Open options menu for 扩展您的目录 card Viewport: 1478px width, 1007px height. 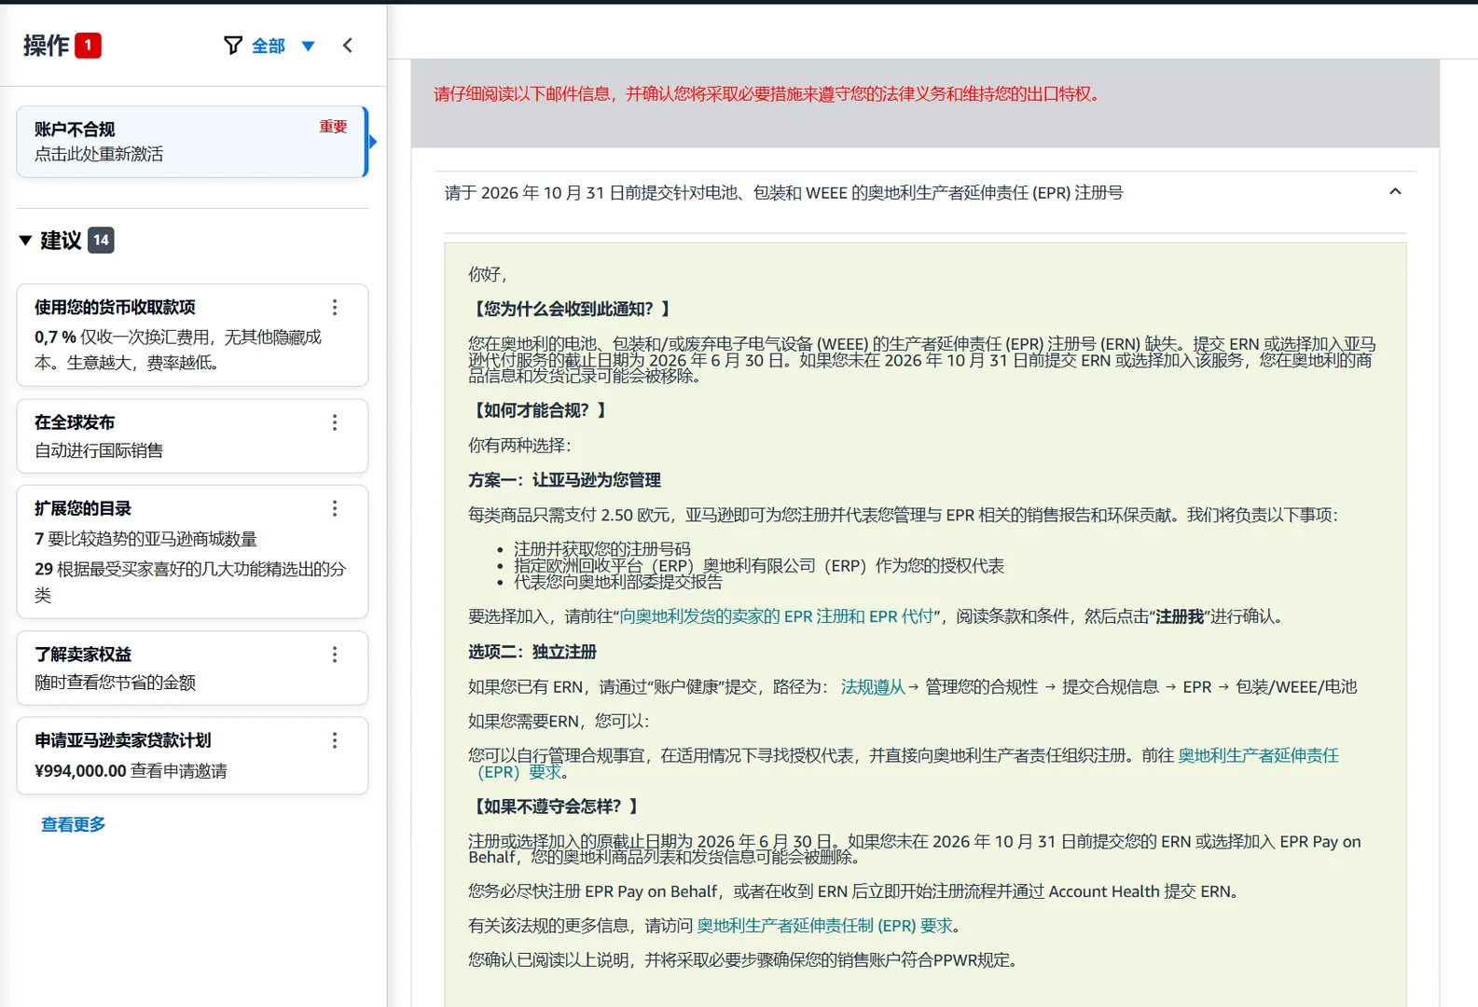pyautogui.click(x=335, y=508)
